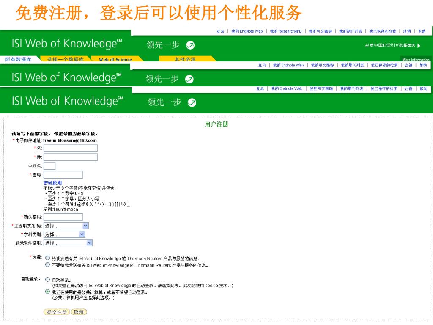Screen dimensions: 433x325
Task: Click the 取消 cancel button
Action: point(79,312)
